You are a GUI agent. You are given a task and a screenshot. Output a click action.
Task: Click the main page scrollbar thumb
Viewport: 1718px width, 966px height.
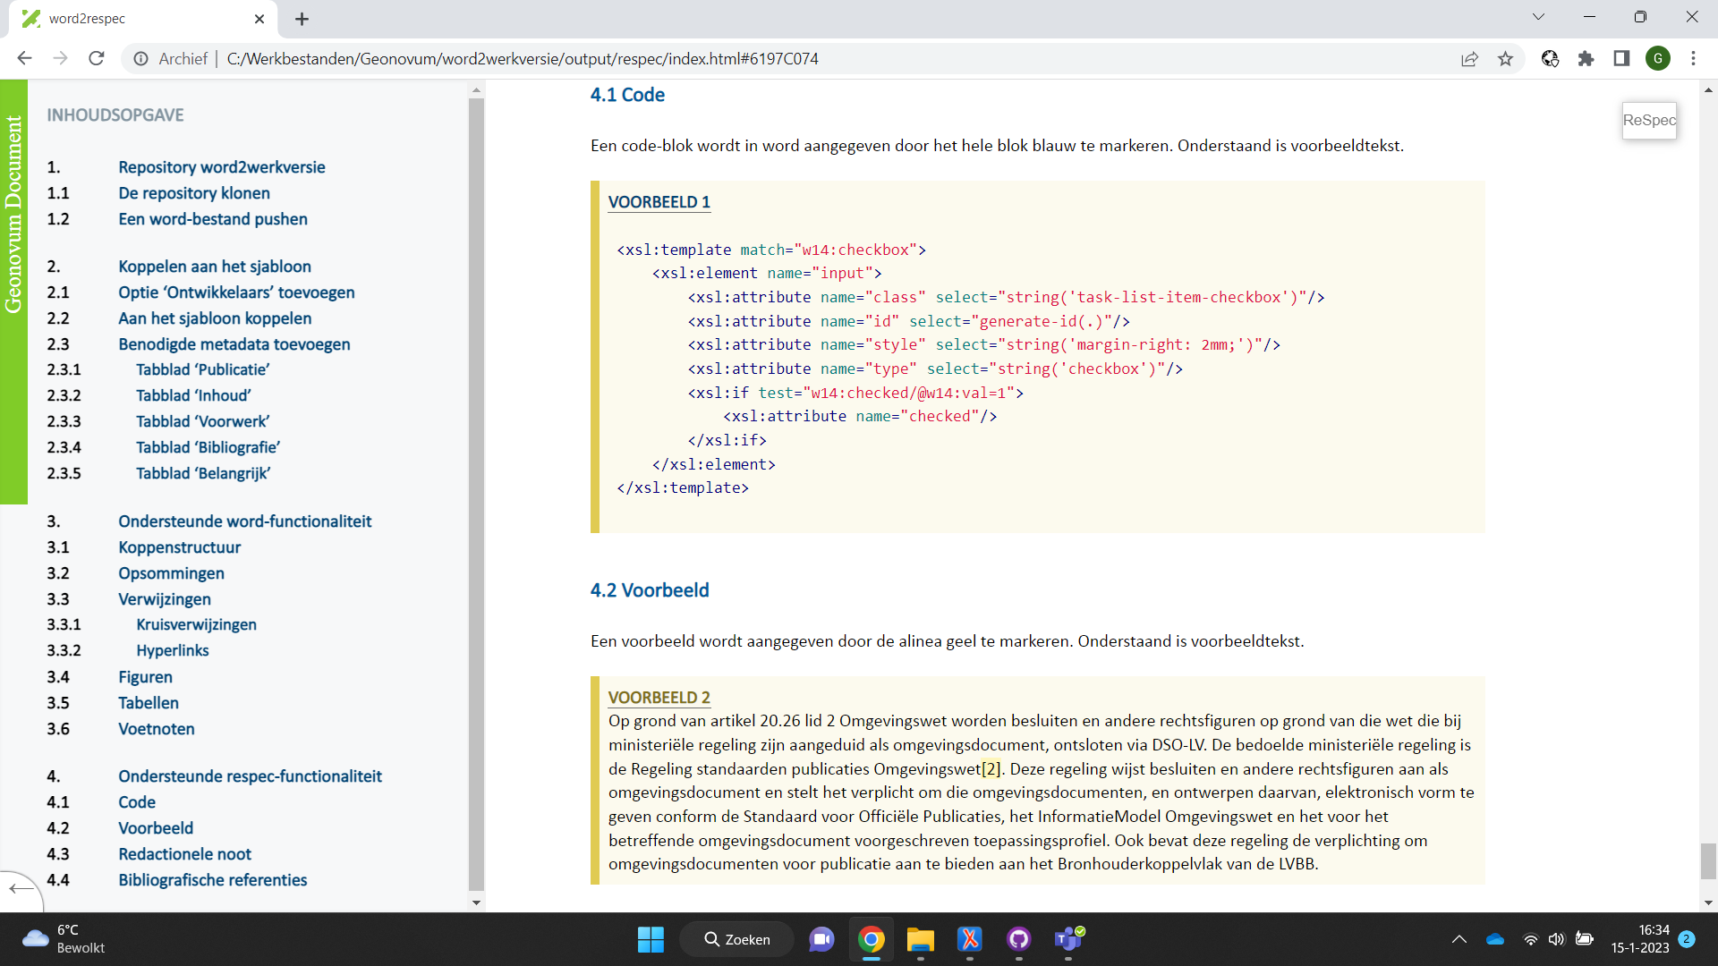coord(1709,861)
